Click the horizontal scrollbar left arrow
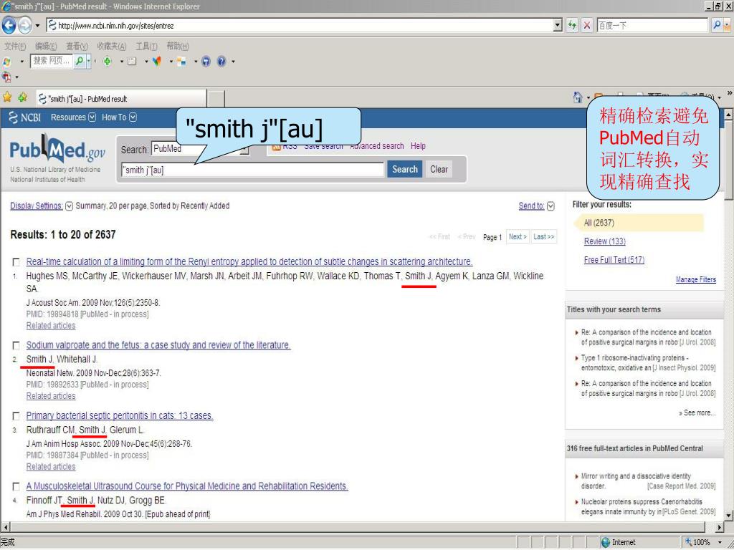Viewport: 734px width, 550px height. coord(5,527)
